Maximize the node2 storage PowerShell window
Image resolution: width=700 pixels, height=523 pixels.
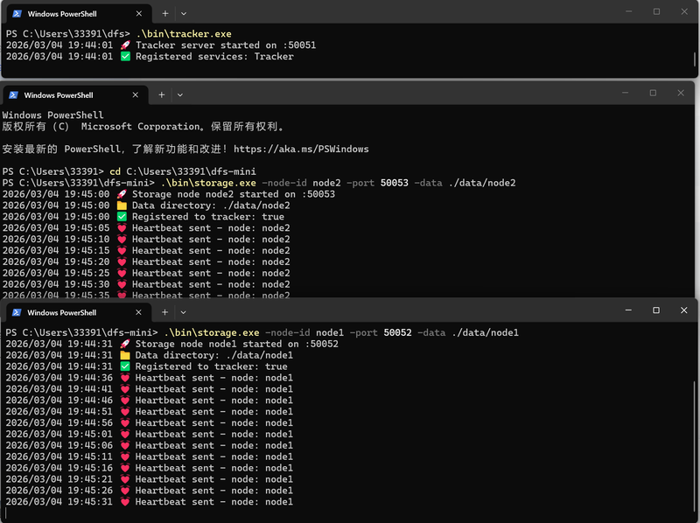653,93
